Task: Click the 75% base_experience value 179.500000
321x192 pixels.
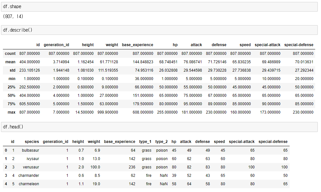Action: (143, 104)
